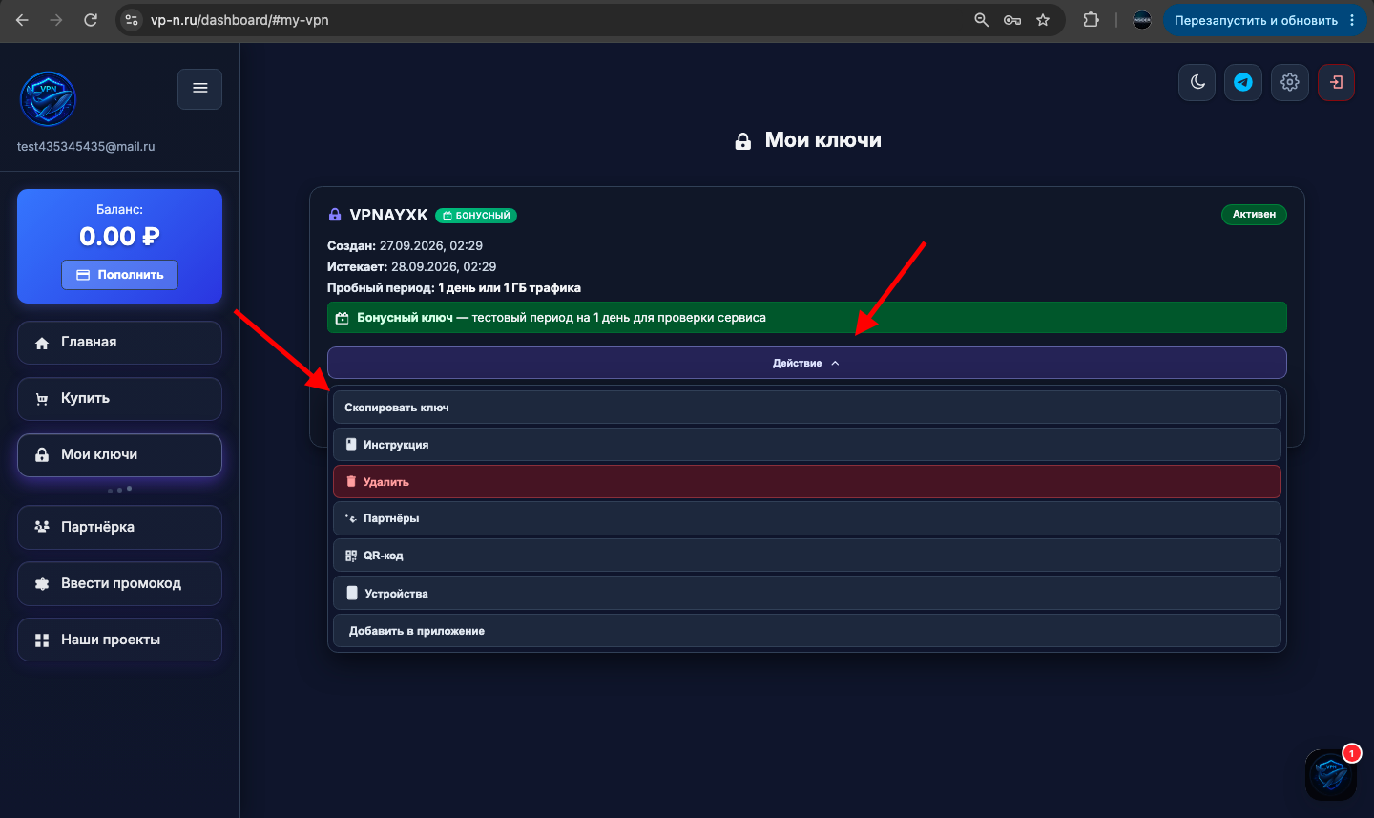Toggle dark mode moon icon
Image resolution: width=1374 pixels, height=818 pixels.
(1197, 82)
